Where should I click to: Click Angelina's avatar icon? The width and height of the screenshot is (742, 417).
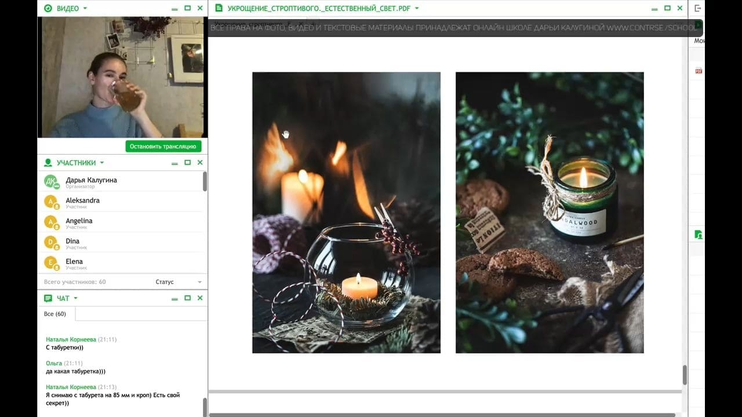tap(52, 222)
